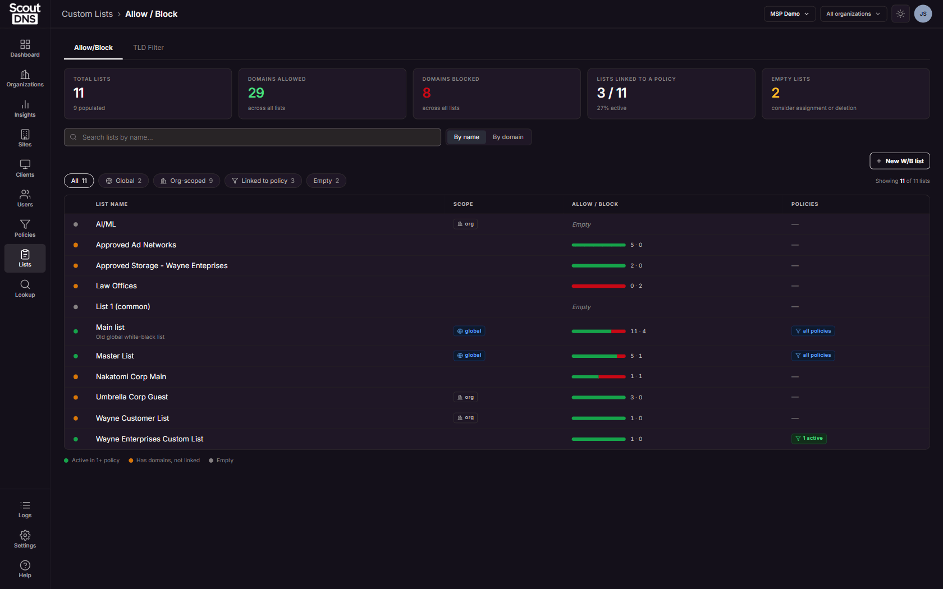This screenshot has width=943, height=589.
Task: Click the LIST NAME column header
Action: (112, 204)
